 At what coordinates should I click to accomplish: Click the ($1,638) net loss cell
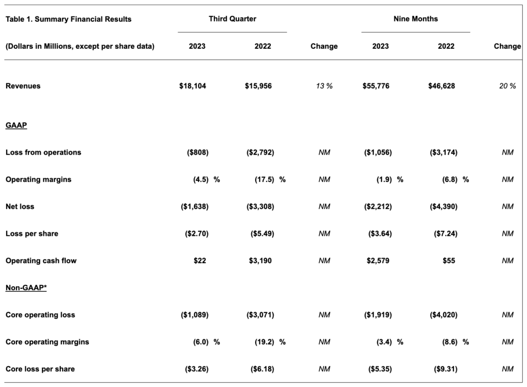point(195,207)
